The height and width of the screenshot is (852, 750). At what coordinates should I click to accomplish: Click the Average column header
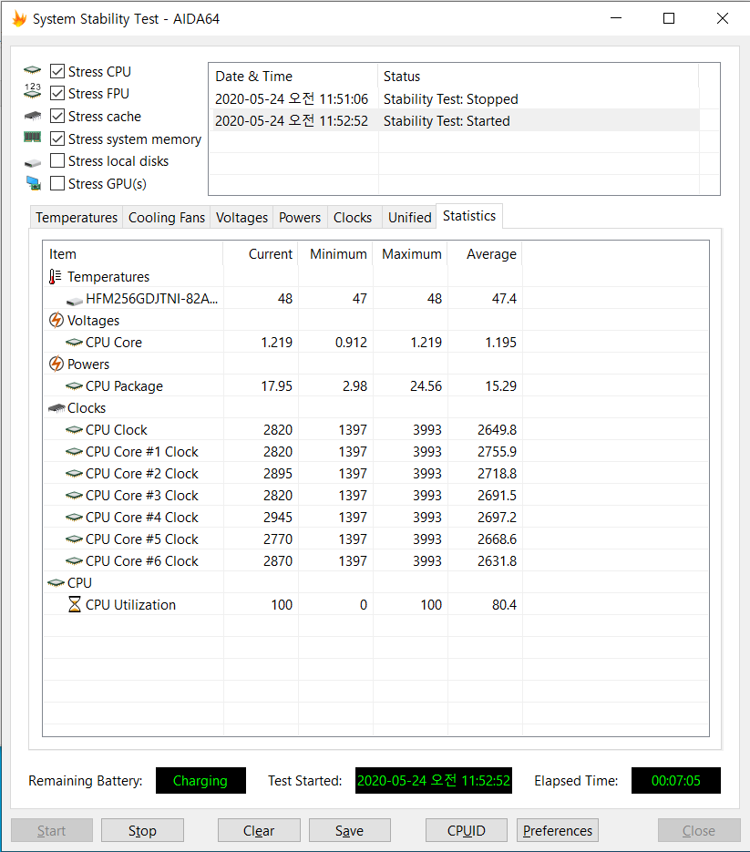485,253
